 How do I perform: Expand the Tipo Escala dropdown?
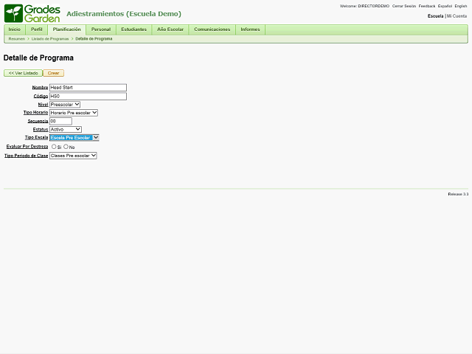(x=74, y=138)
